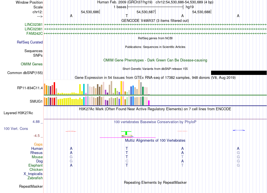Select the Mouse alignment row label

[x=37, y=157]
